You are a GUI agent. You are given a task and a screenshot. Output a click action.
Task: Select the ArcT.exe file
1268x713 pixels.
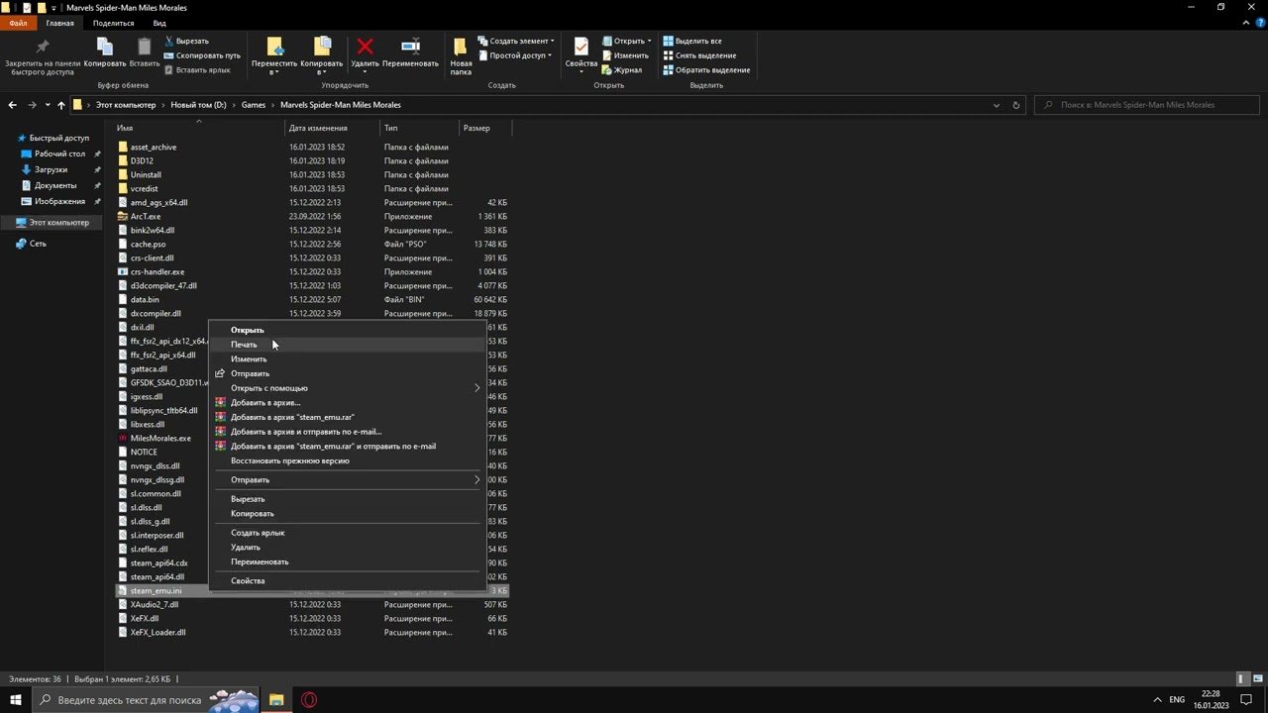coord(145,217)
